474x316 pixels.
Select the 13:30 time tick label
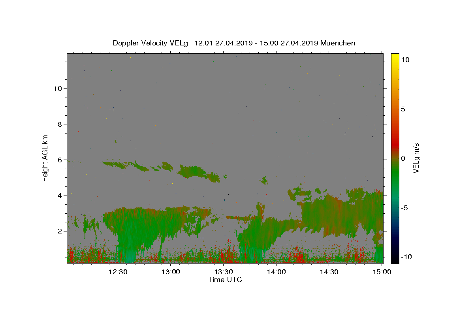[223, 272]
